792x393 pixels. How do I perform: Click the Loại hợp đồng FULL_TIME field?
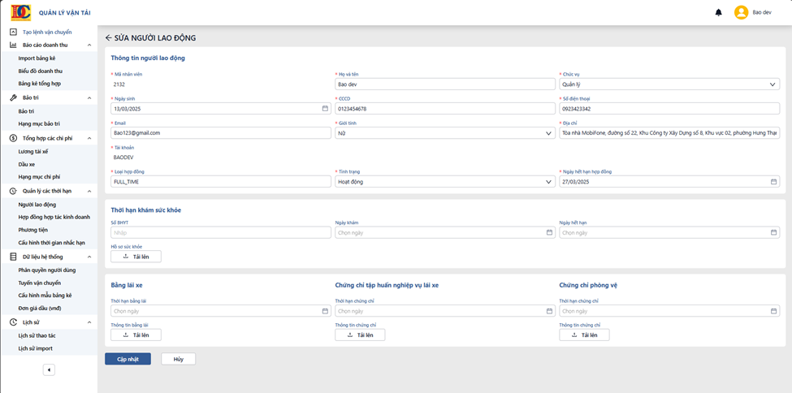pos(221,182)
